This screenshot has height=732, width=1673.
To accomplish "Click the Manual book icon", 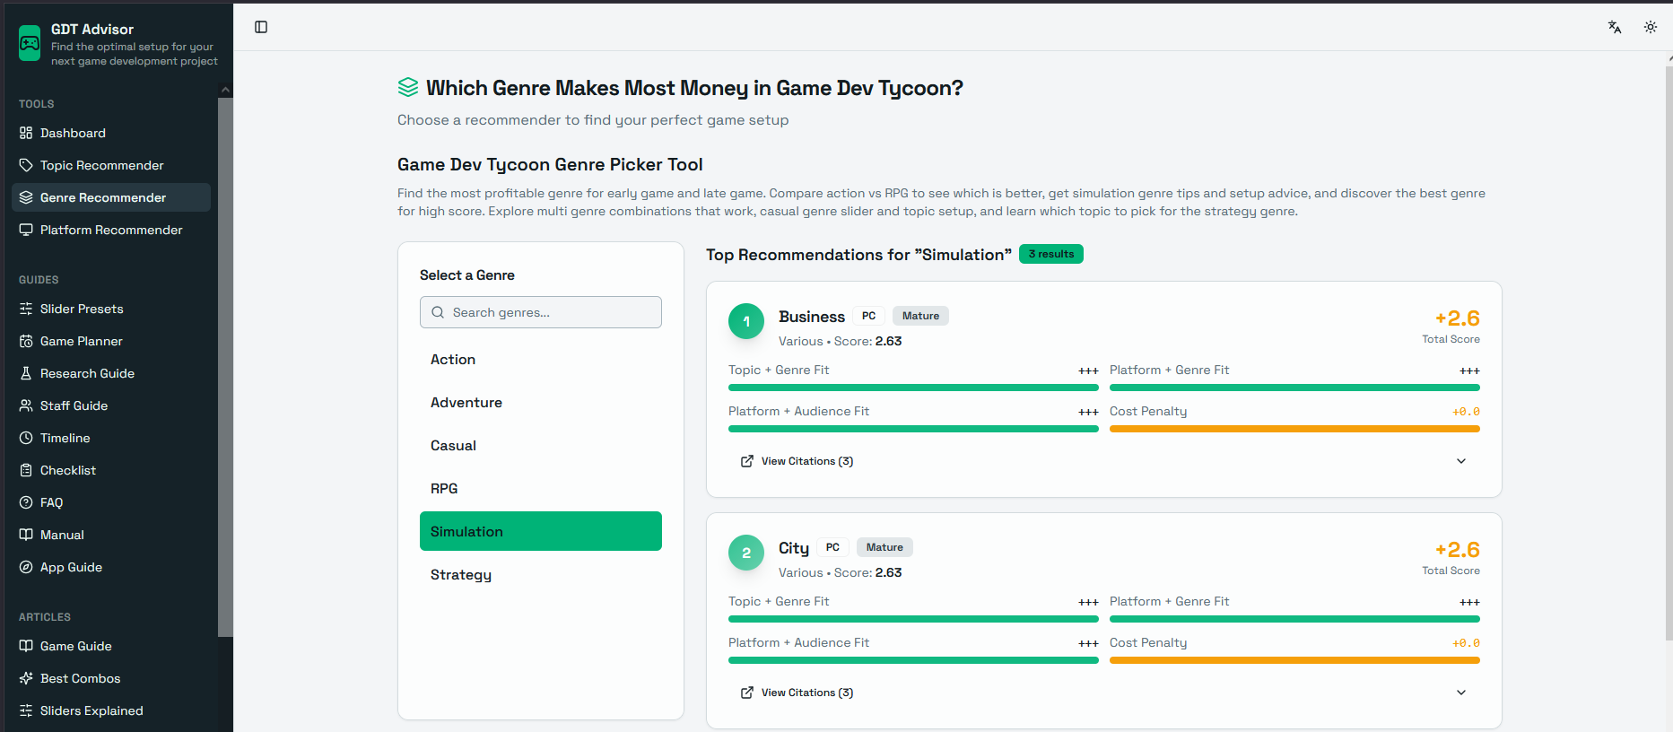I will tap(26, 535).
